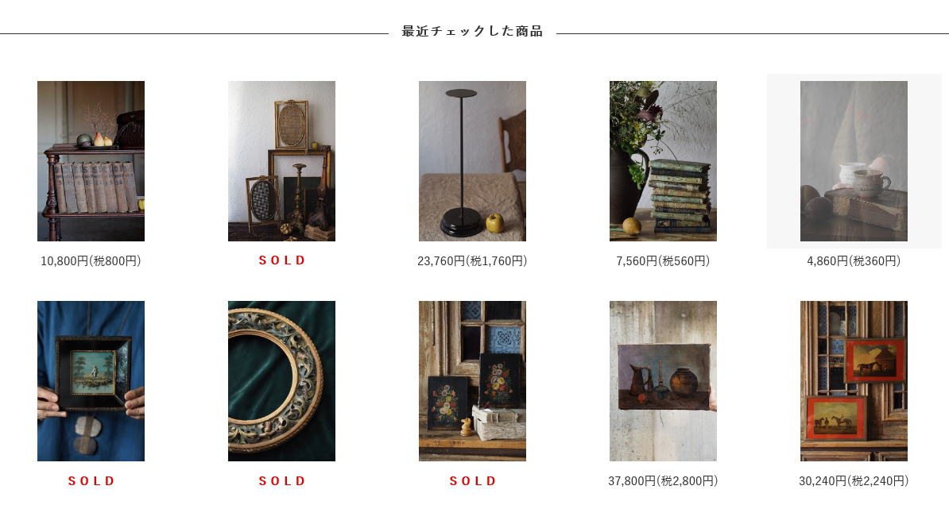949x505 pixels.
Task: Open the antique books on shelf thumbnail
Action: (x=91, y=161)
